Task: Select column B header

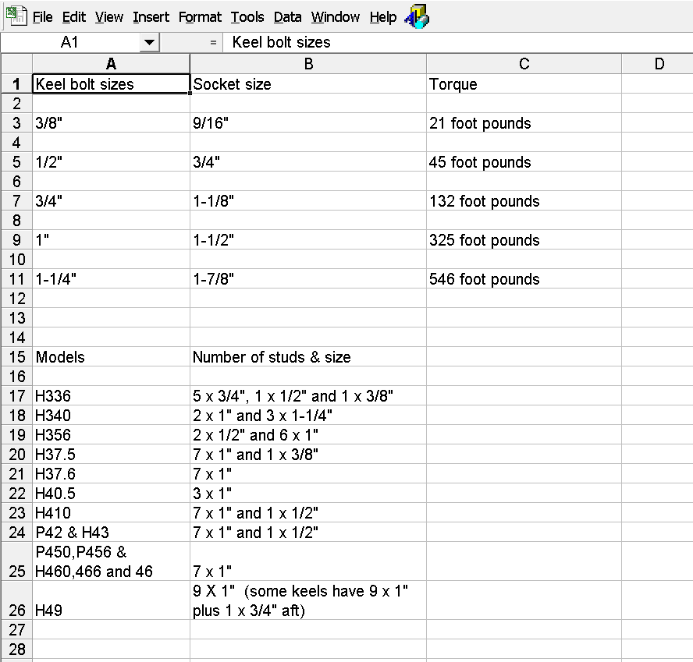Action: point(308,64)
